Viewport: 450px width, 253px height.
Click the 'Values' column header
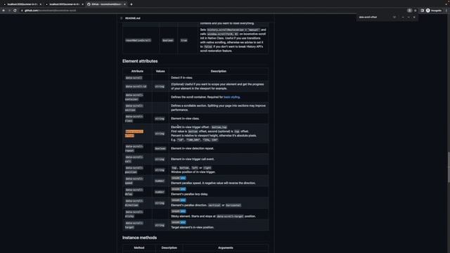point(160,71)
